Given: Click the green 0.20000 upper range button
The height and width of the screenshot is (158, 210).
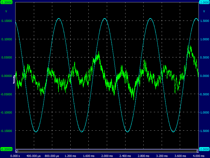Looking at the screenshot, I should 6,2.
